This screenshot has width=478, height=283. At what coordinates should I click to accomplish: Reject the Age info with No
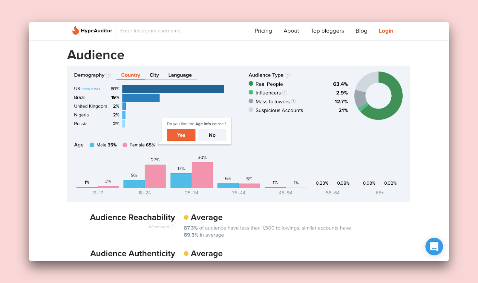tap(212, 135)
